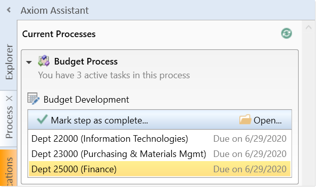The height and width of the screenshot is (188, 317).
Task: Click Mark step as complete
Action: pyautogui.click(x=99, y=120)
